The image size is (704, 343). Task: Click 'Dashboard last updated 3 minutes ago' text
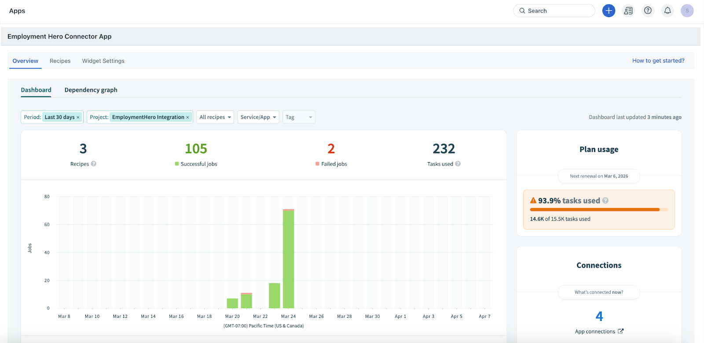(635, 117)
